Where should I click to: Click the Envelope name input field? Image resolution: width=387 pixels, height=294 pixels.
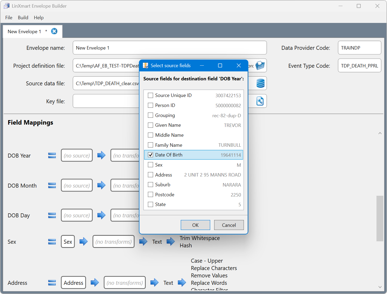click(170, 48)
